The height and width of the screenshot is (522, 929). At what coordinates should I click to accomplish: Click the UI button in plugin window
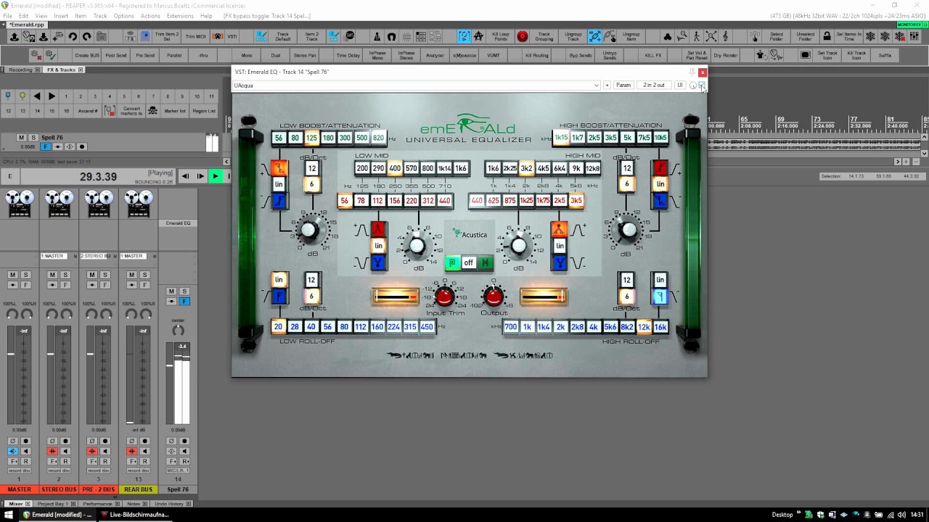[x=680, y=86]
